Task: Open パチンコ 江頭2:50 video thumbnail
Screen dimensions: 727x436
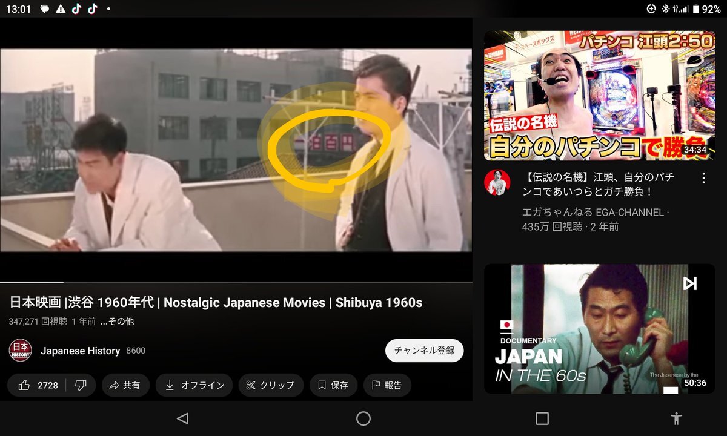Action: pos(600,96)
